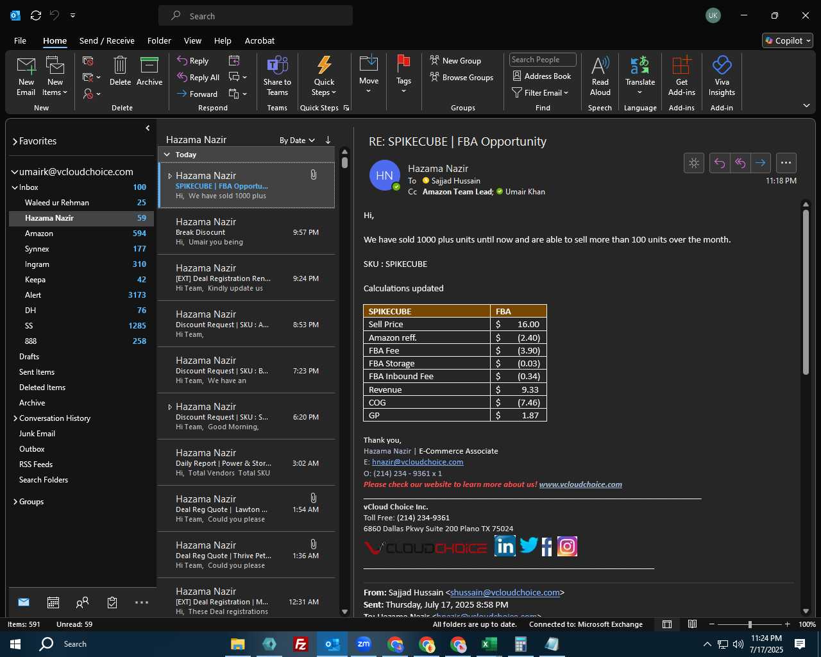Collapse the Today message group
This screenshot has height=657, width=821.
point(167,155)
